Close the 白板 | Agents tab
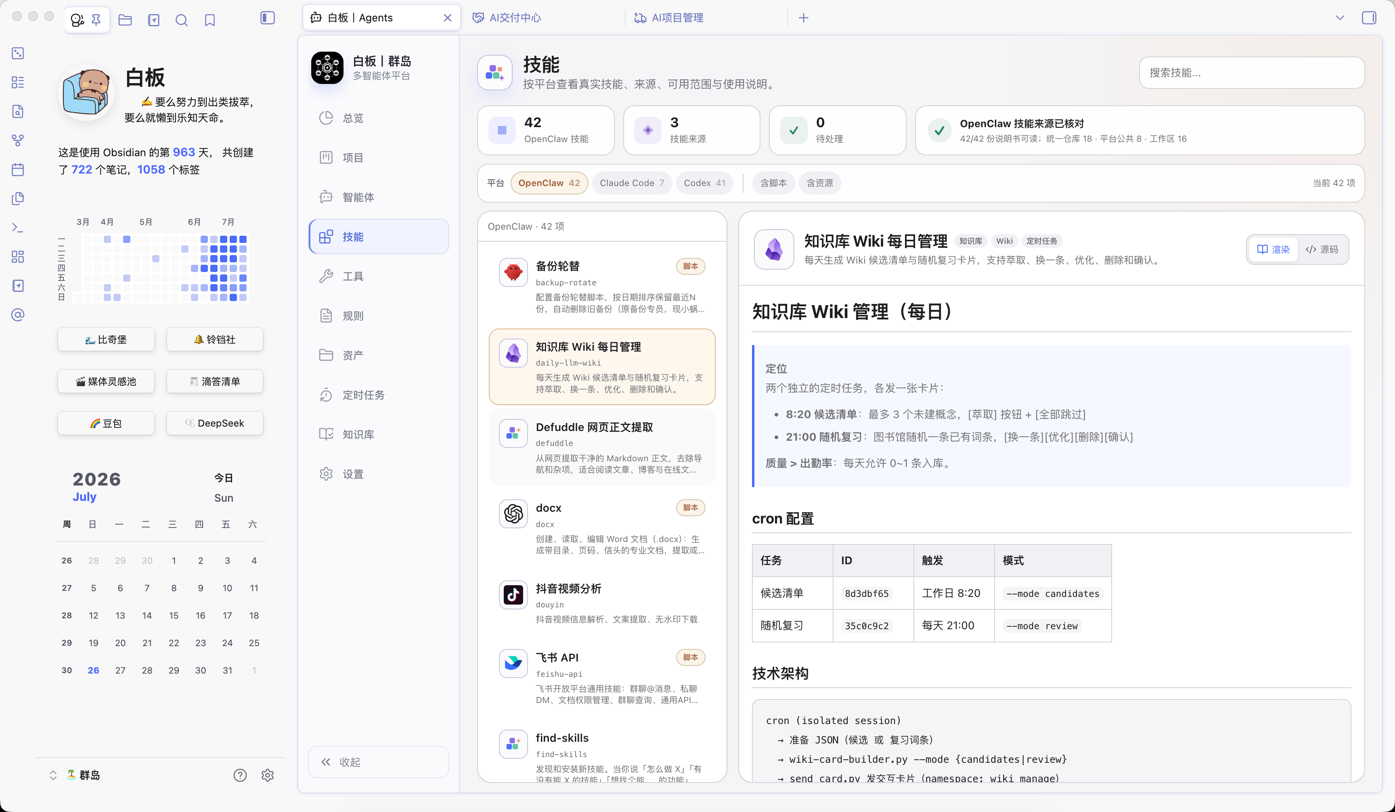Screen dimensions: 1395x812 [448, 18]
